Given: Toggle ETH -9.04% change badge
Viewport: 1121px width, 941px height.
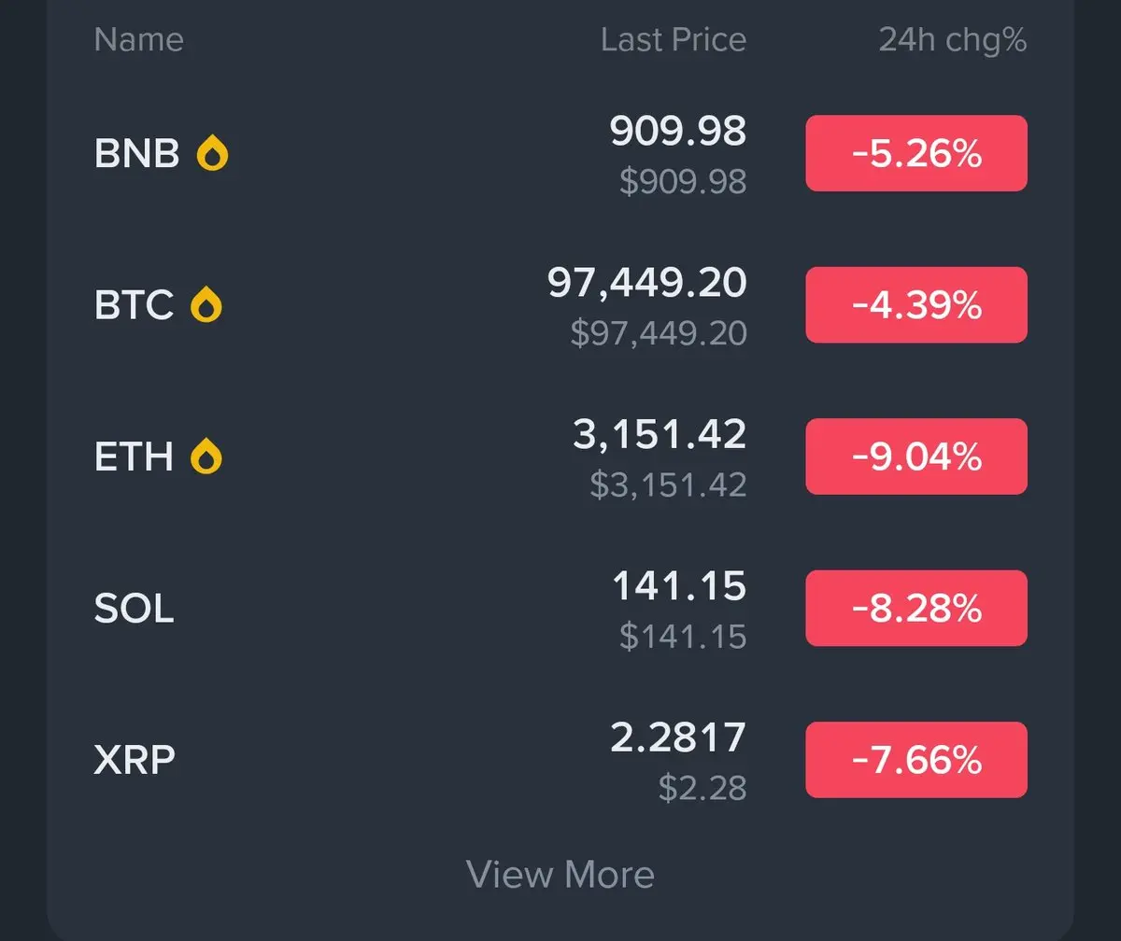Looking at the screenshot, I should point(915,456).
